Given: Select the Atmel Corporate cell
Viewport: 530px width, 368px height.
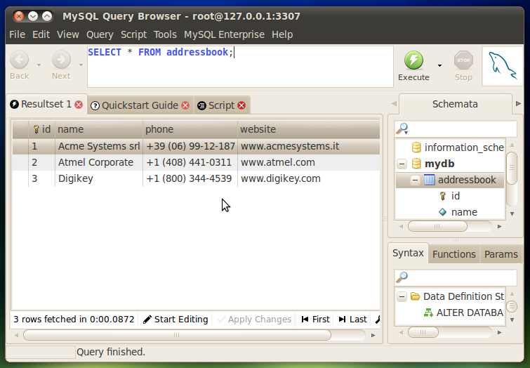Looking at the screenshot, I should click(99, 162).
